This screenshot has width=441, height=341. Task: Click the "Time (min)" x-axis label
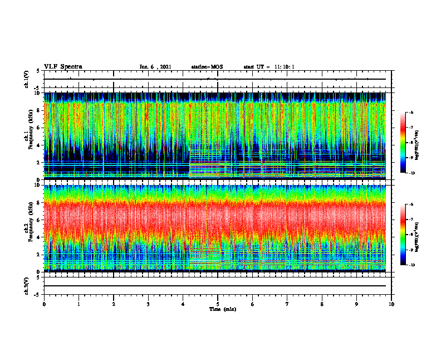pos(223,309)
